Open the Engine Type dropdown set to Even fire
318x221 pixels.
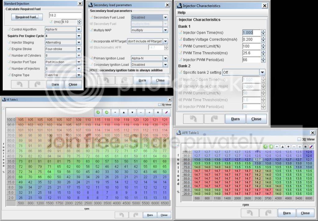79,75
